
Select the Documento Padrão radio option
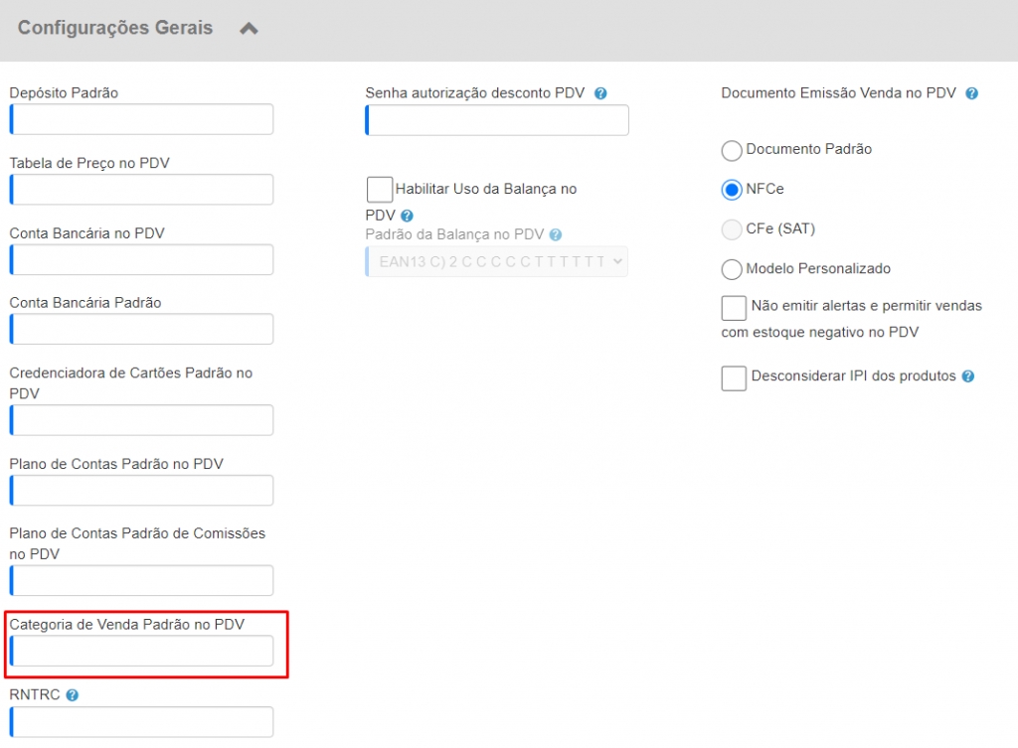(732, 150)
